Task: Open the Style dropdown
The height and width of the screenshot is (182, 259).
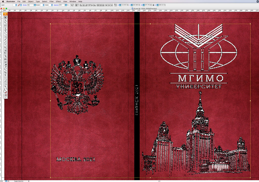Action: [52, 5]
